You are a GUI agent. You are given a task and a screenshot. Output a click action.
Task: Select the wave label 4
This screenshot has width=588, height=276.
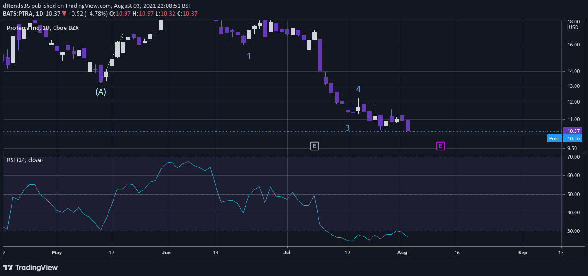click(x=358, y=89)
